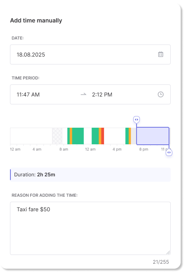Click the wide green block after 8 am
This screenshot has width=184, height=272.
point(78,136)
